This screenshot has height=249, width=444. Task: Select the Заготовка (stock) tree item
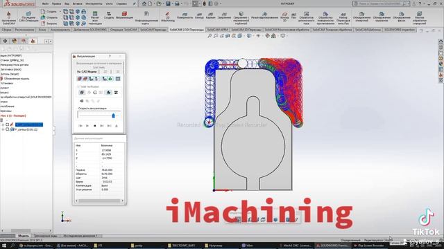pyautogui.click(x=11, y=69)
